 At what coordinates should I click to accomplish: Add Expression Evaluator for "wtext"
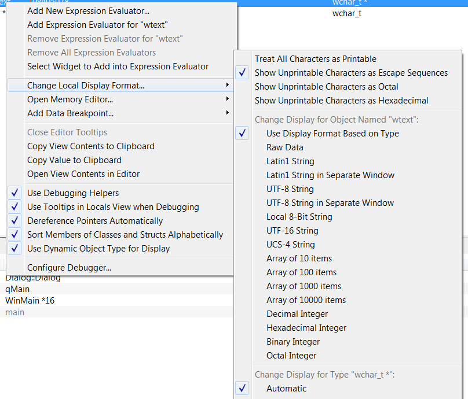[97, 25]
